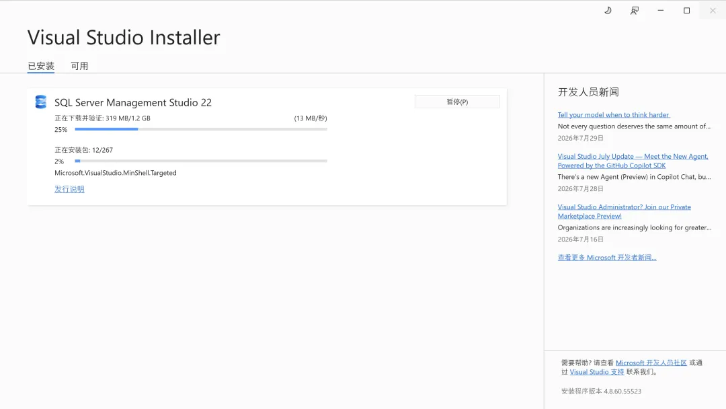The image size is (726, 409).
Task: Open Private Marketplace Preview news link
Action: (624, 211)
